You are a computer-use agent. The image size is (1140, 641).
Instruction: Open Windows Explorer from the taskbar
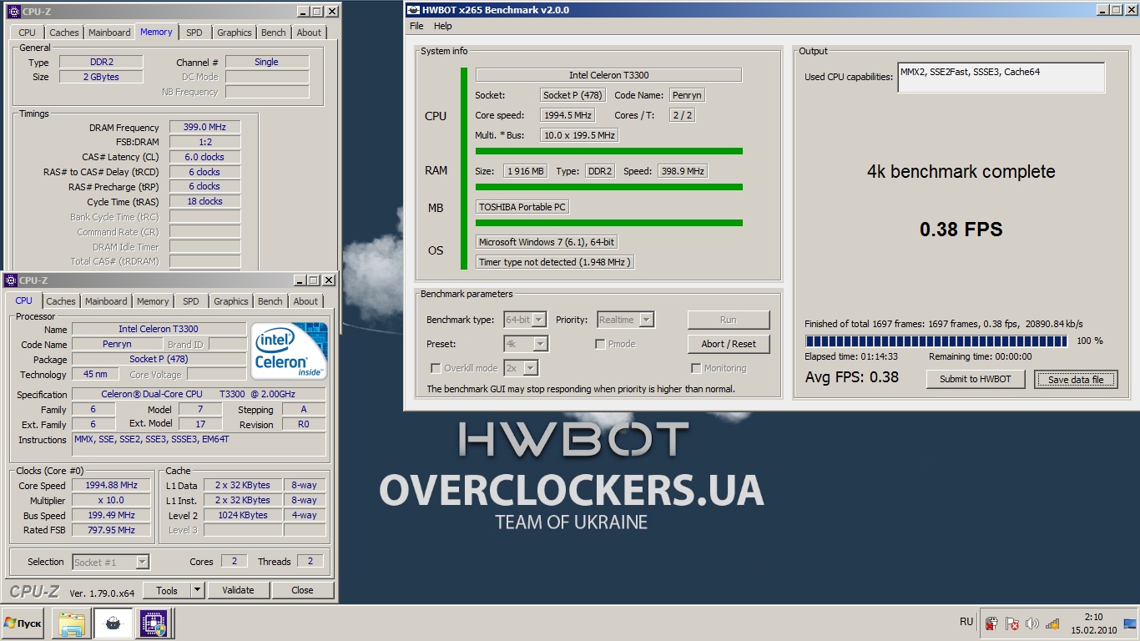(72, 623)
